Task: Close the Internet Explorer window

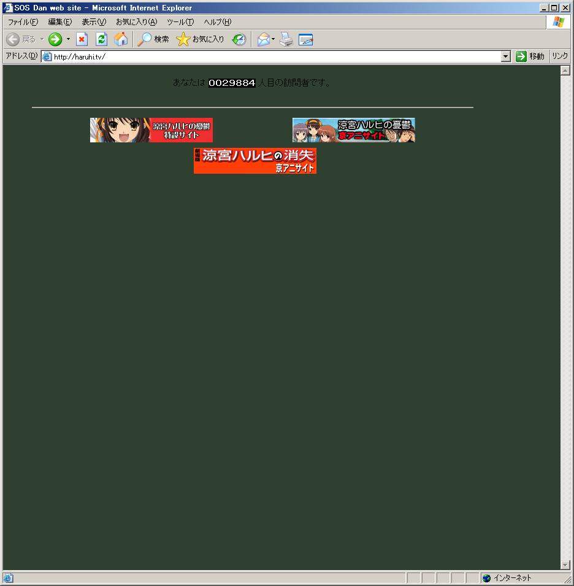Action: point(565,7)
